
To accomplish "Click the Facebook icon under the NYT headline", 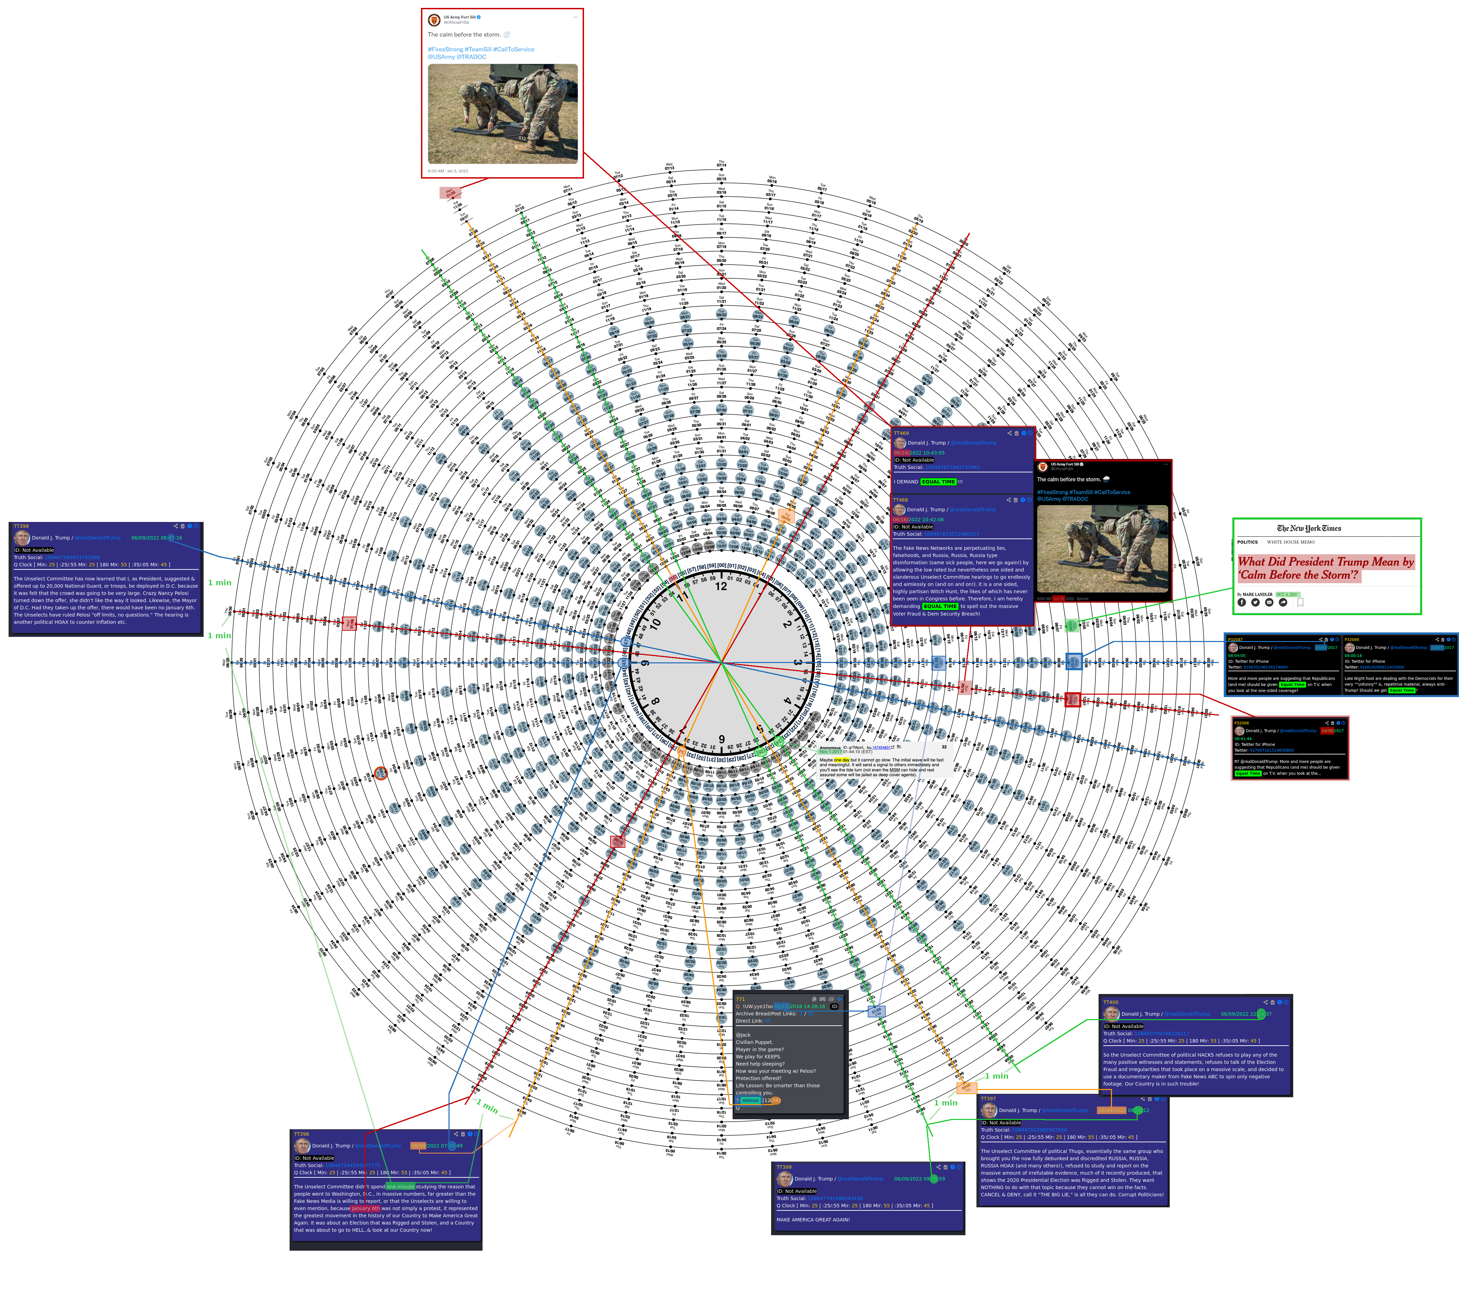I will point(1242,602).
